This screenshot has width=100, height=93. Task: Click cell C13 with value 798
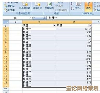[x=74, y=66]
